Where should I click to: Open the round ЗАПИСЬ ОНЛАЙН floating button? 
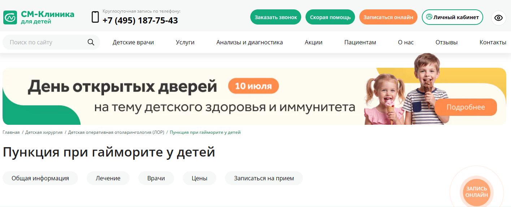coord(477,192)
